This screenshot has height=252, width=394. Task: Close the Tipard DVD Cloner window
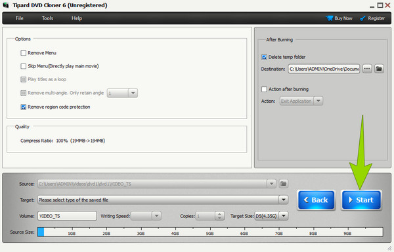point(387,5)
